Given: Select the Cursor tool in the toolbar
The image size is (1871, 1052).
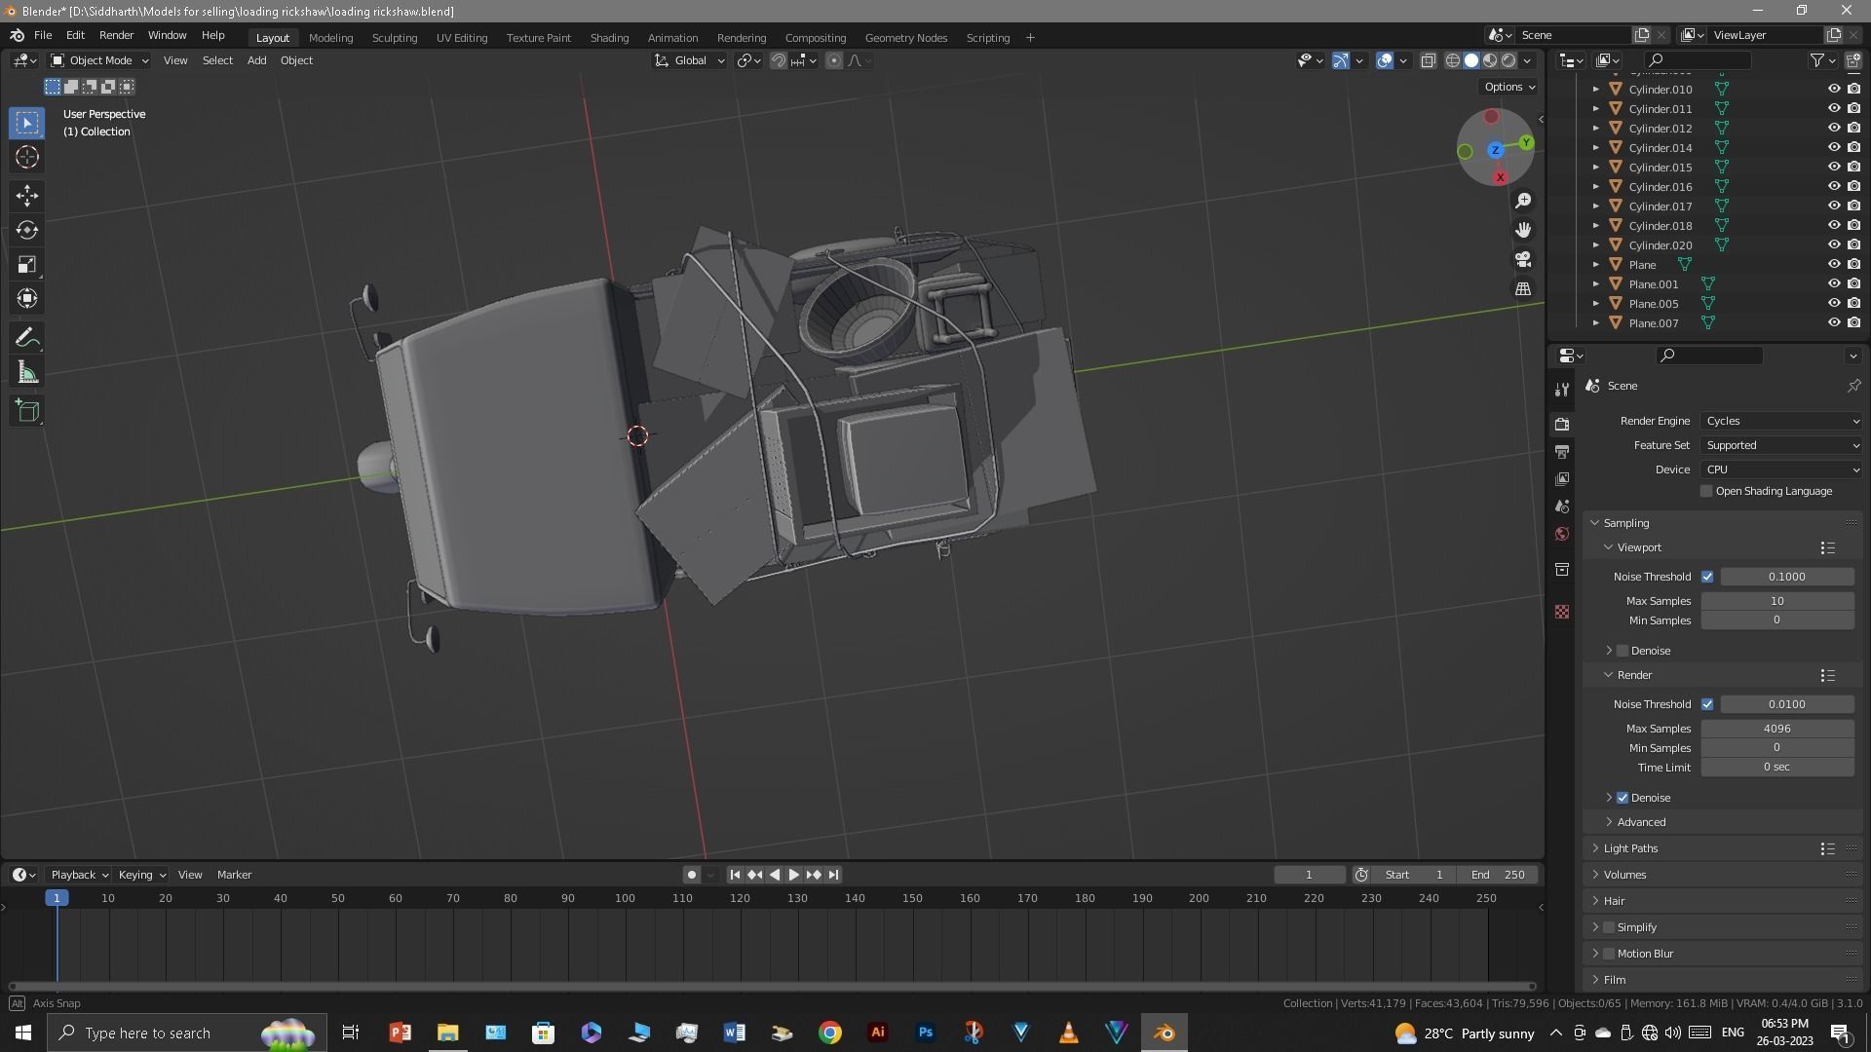Looking at the screenshot, I should tap(27, 157).
